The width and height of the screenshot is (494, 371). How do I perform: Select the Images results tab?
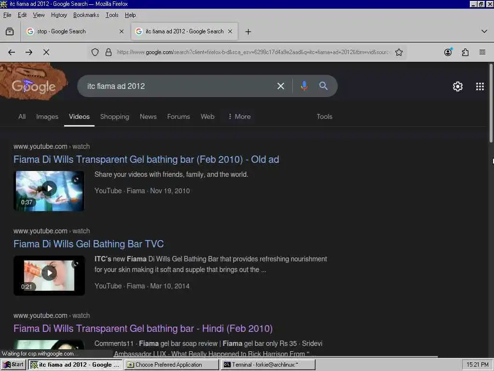(x=47, y=116)
